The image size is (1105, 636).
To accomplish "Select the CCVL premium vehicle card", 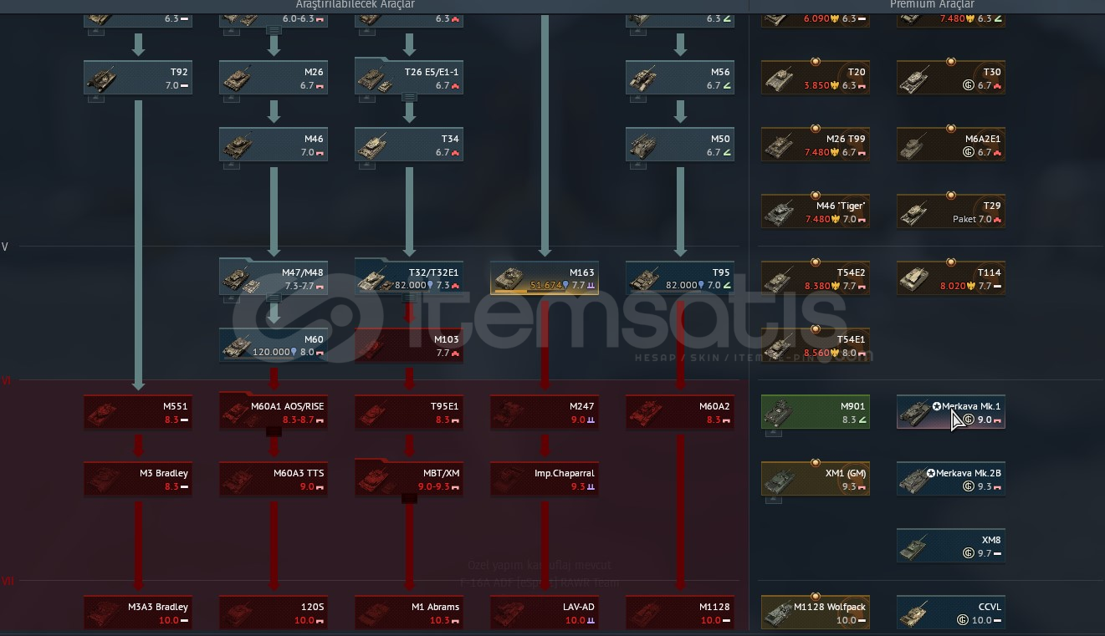I will tap(951, 613).
